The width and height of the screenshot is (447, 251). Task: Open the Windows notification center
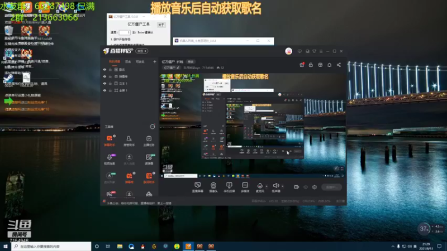[439, 246]
